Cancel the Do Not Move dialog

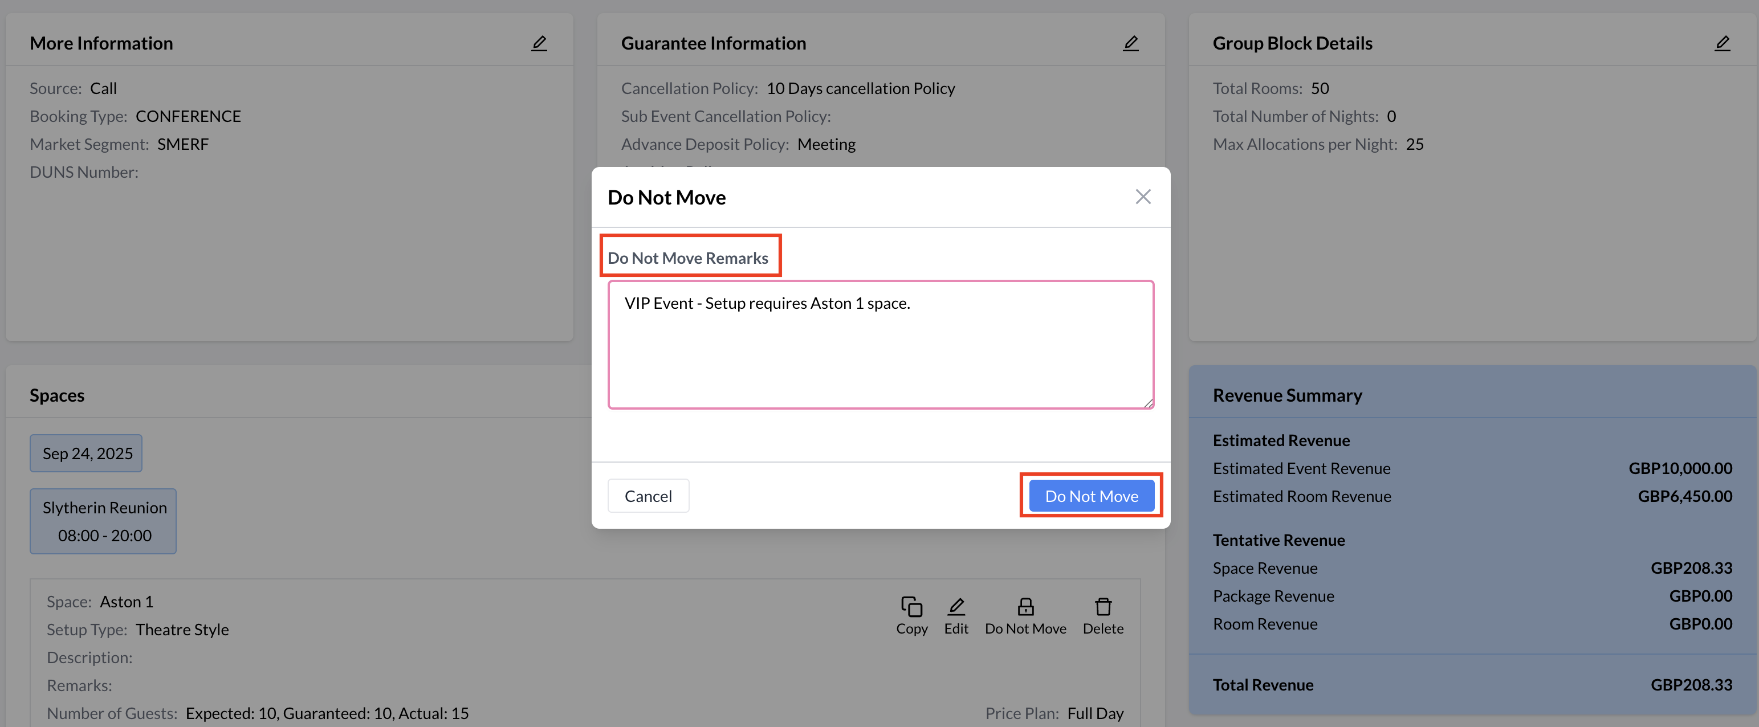point(648,496)
